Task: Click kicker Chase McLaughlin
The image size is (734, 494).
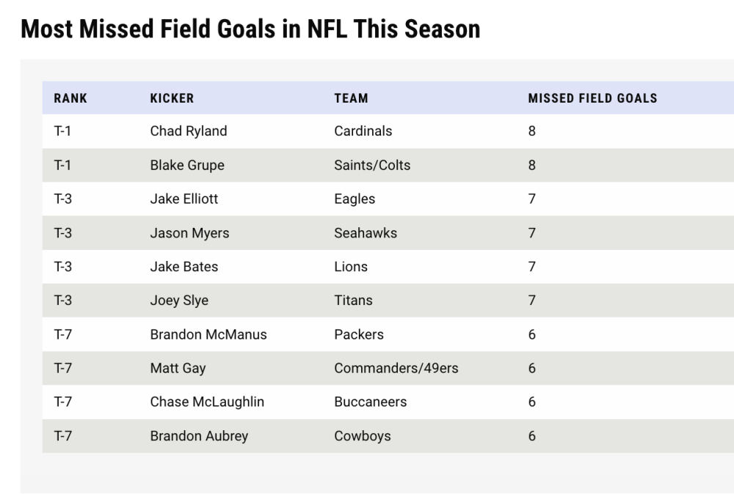Action: coord(207,402)
